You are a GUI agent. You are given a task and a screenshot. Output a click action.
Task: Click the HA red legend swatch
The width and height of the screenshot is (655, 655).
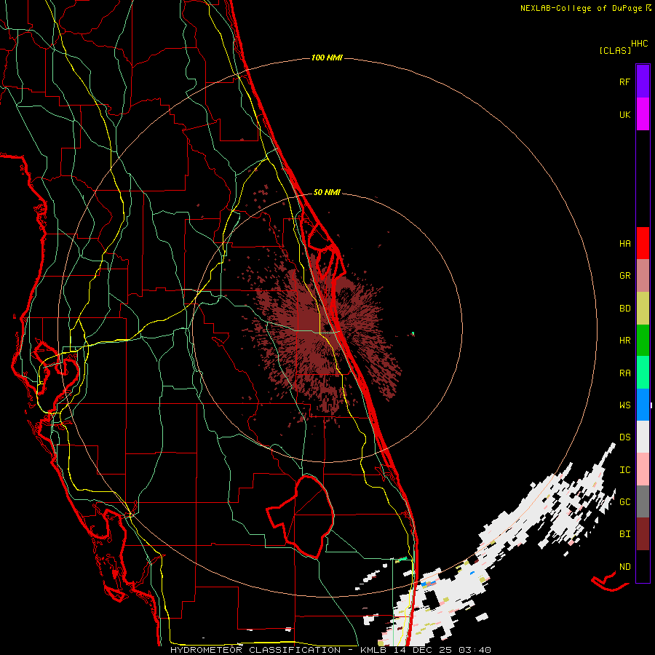pos(643,243)
